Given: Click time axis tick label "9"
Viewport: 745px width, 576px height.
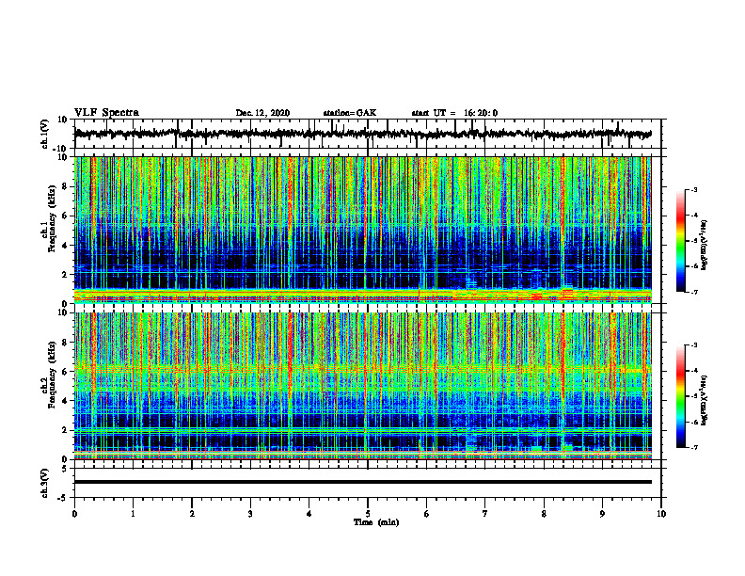Looking at the screenshot, I should [602, 514].
